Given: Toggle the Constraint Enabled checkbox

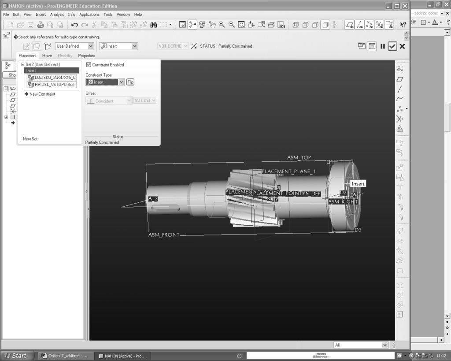Looking at the screenshot, I should (x=89, y=65).
